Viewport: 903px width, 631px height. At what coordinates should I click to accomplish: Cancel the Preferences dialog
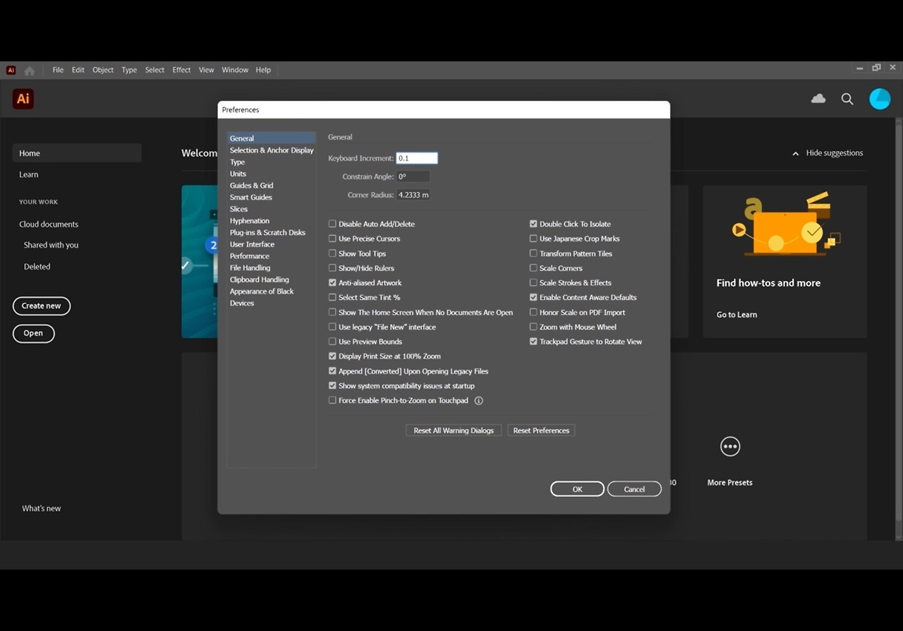click(634, 489)
